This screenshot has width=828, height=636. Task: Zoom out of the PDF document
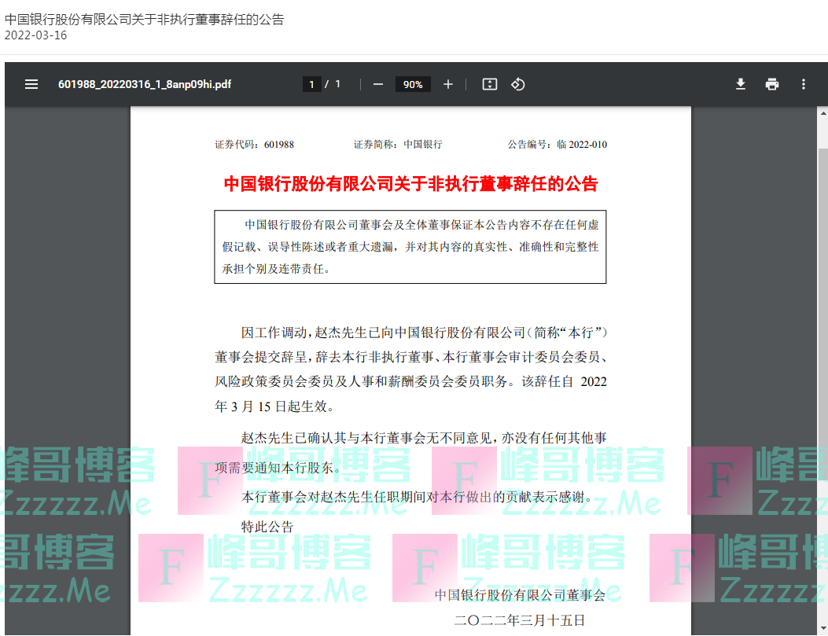pyautogui.click(x=377, y=83)
